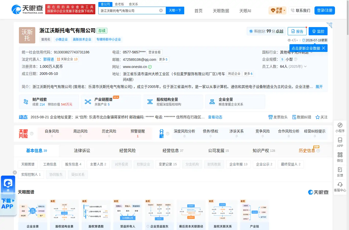Open the 报告 report button
349x230 pixels.
pyautogui.click(x=297, y=31)
